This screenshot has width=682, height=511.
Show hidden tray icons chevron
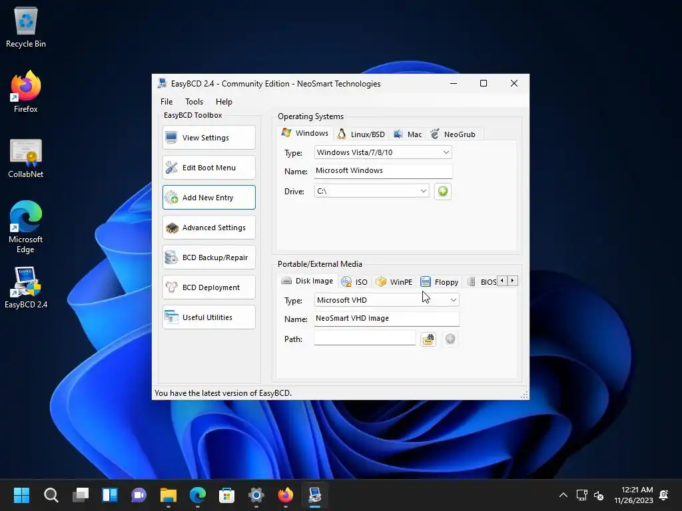[x=563, y=495]
